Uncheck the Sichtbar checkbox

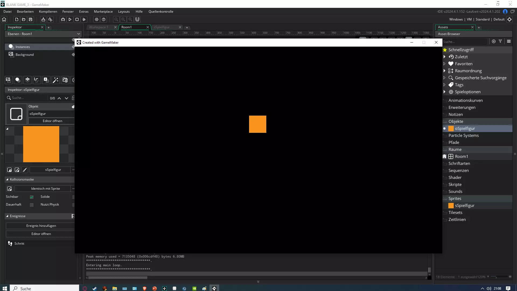click(x=32, y=197)
